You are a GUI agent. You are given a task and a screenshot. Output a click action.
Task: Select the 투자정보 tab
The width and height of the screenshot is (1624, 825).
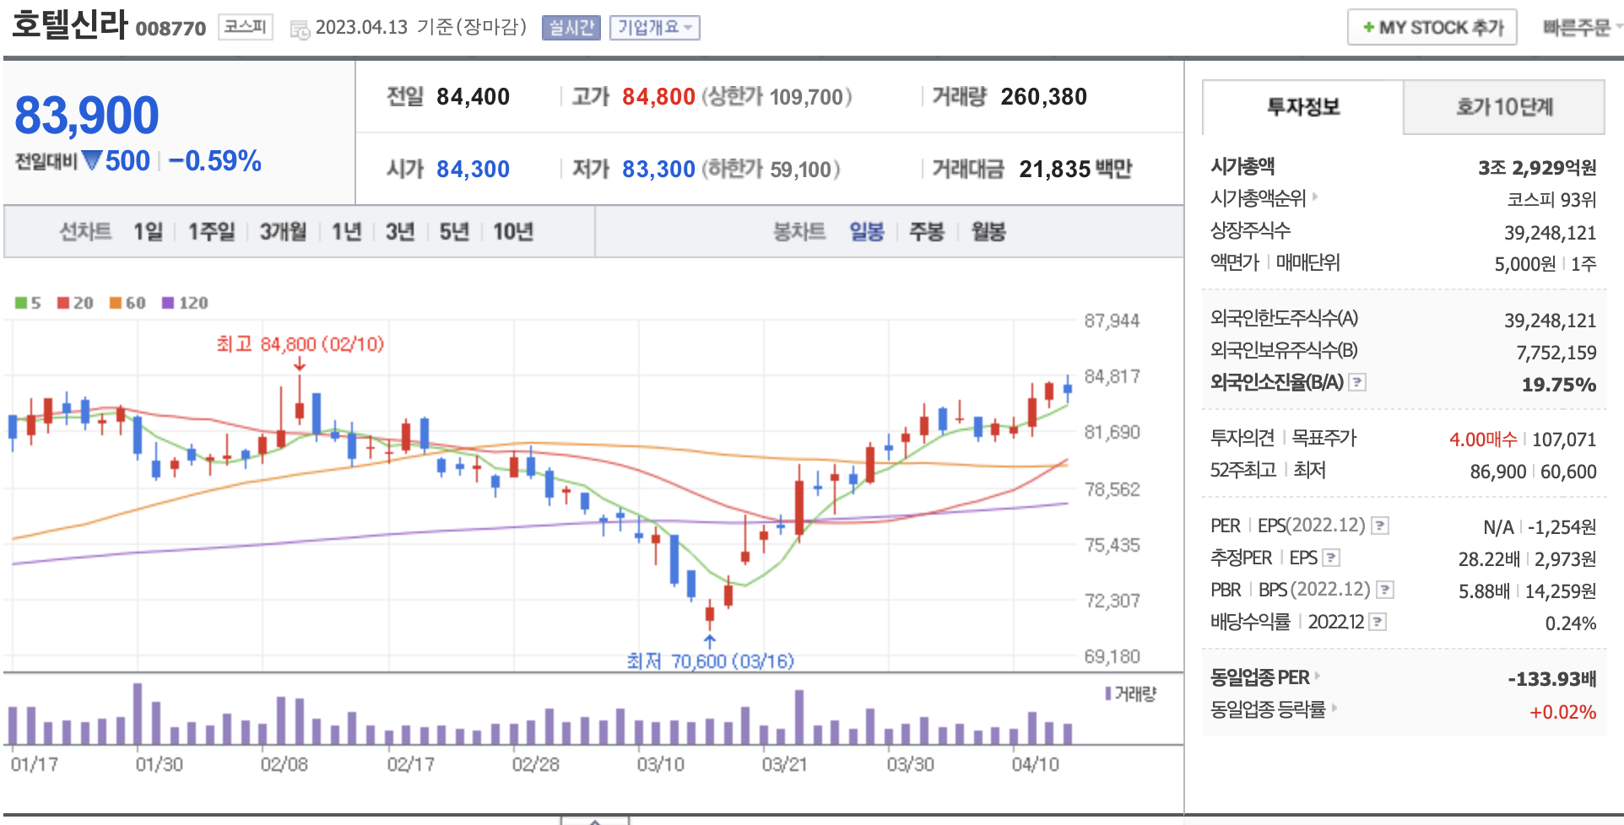coord(1302,107)
